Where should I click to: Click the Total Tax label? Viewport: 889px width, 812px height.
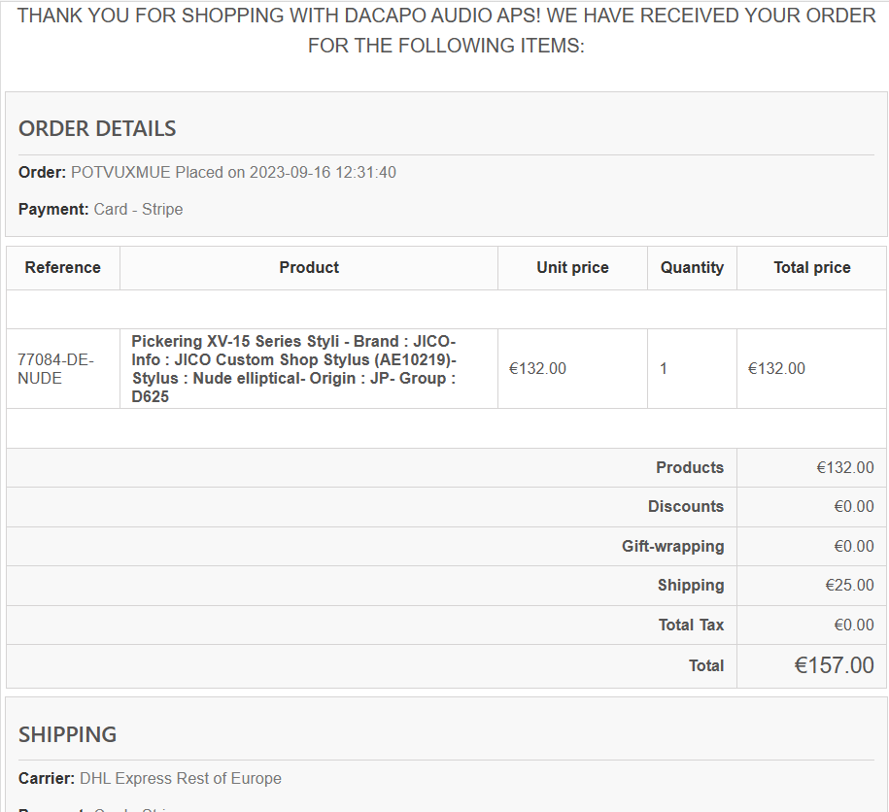point(691,626)
